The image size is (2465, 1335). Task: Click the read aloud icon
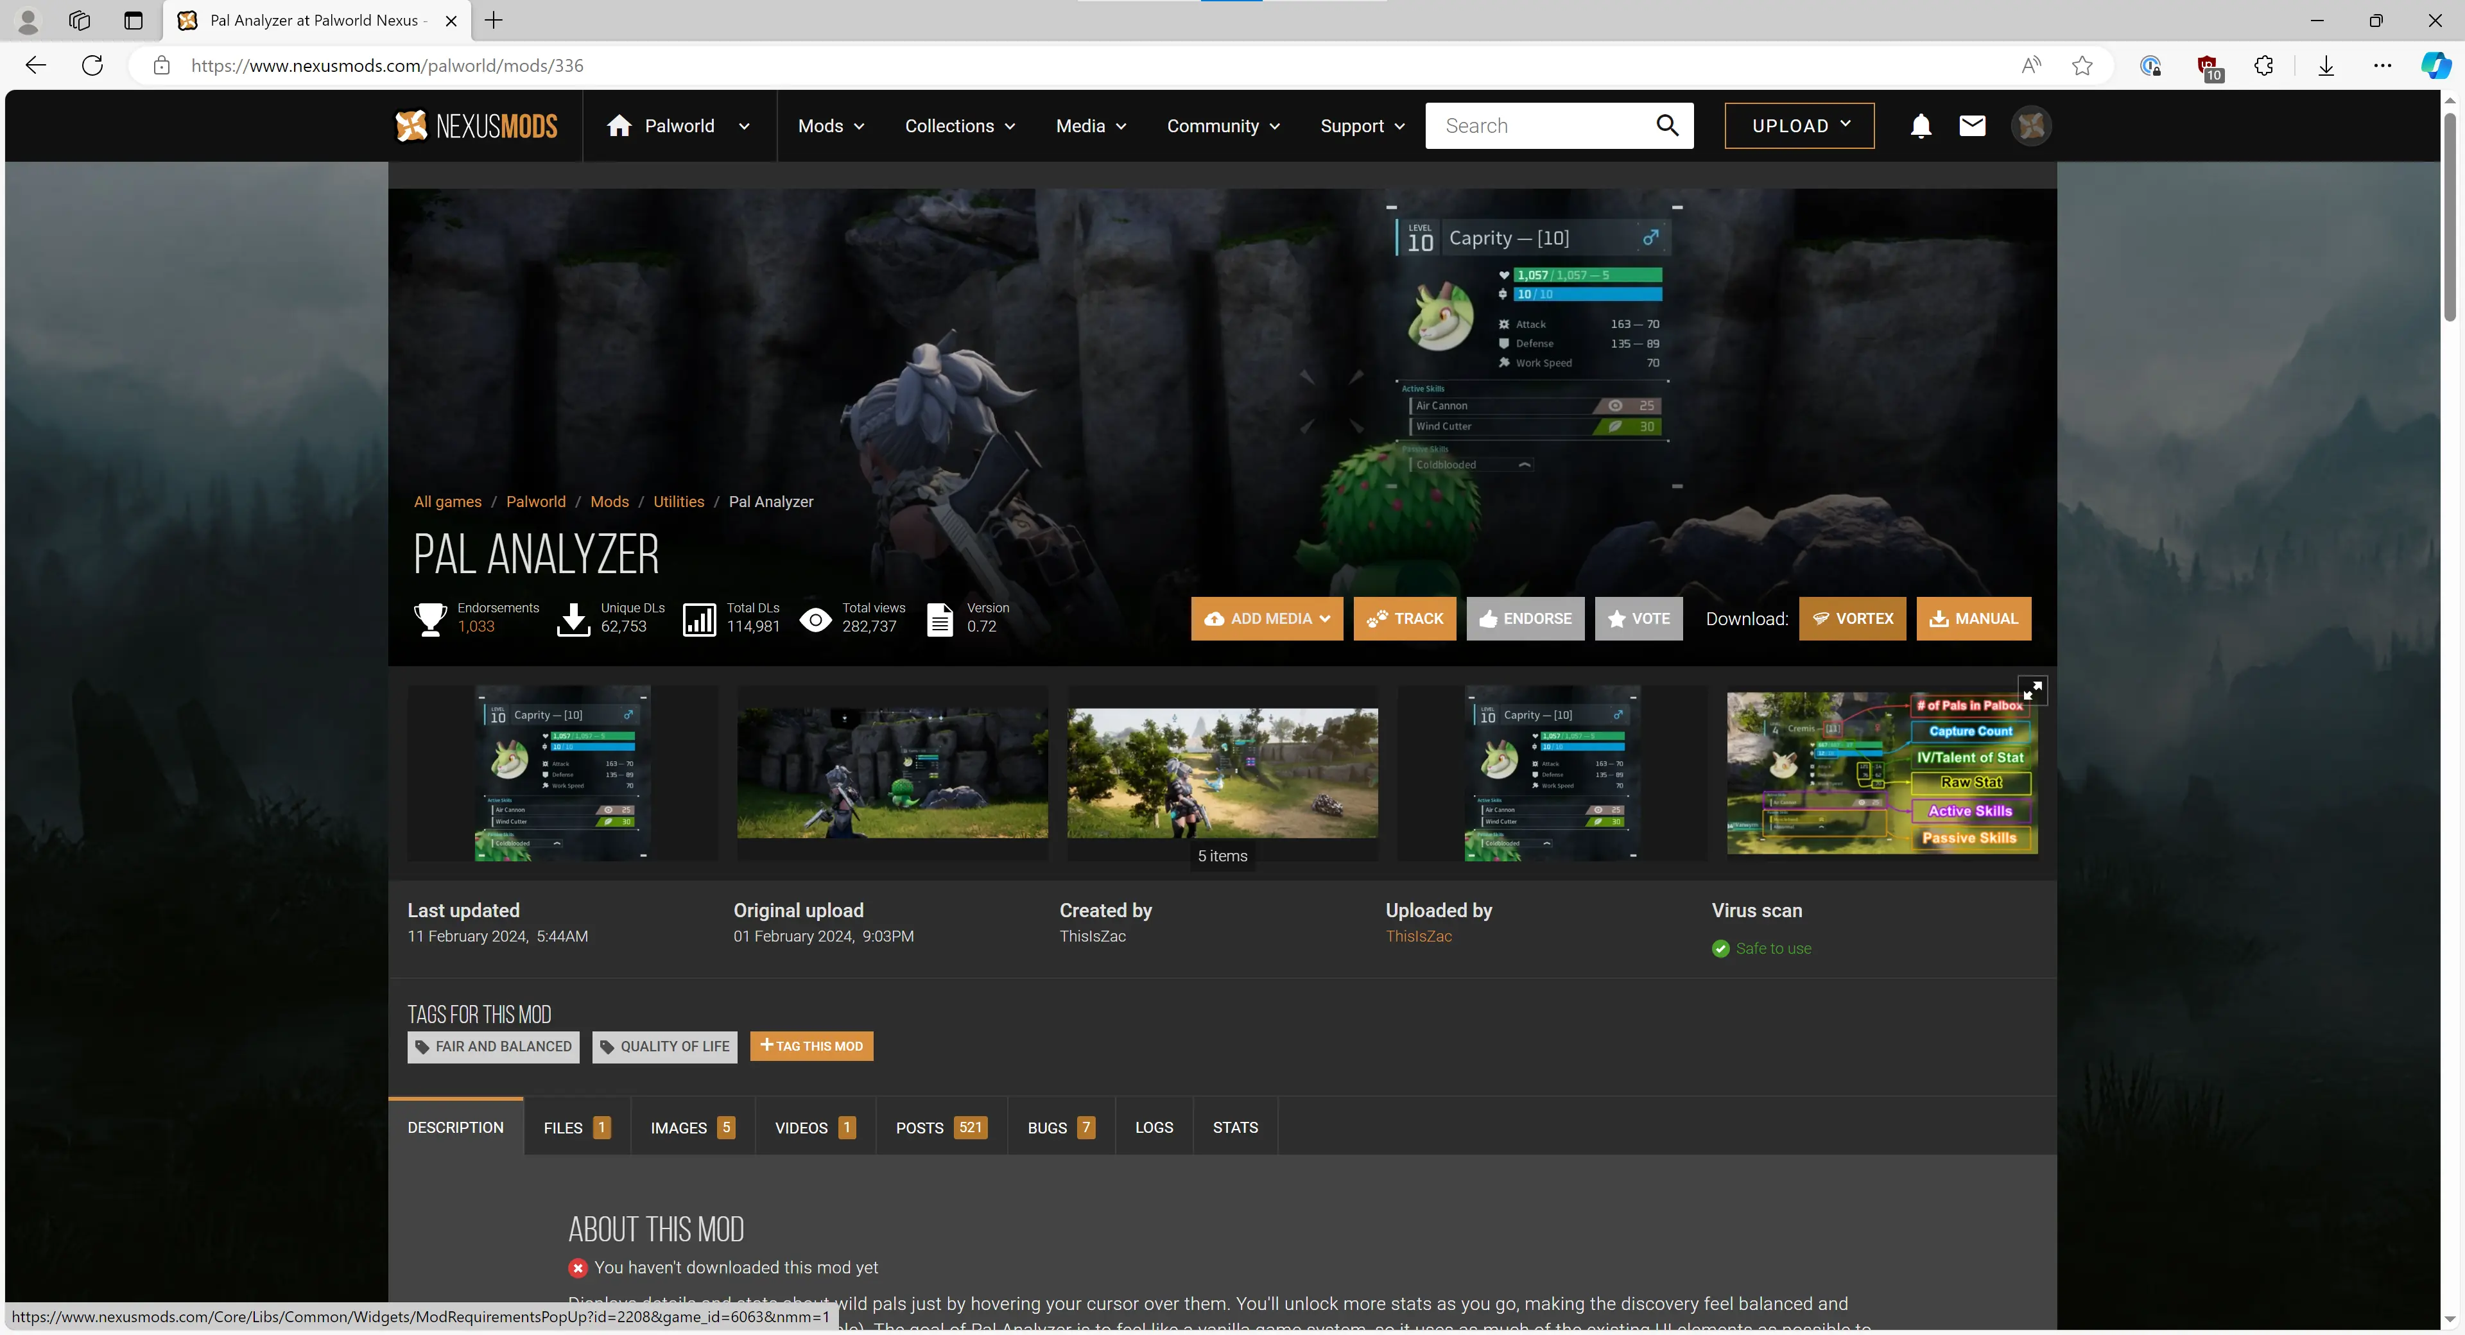[2030, 65]
